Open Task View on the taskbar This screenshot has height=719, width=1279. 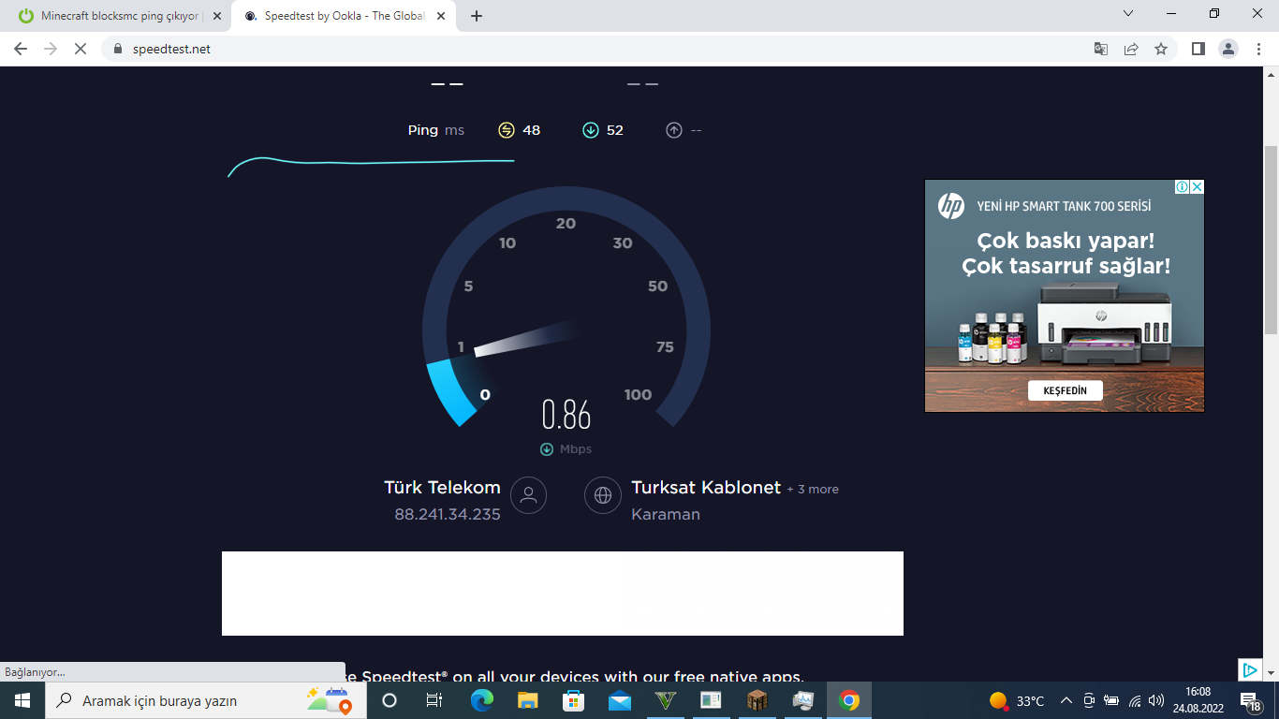click(x=434, y=700)
